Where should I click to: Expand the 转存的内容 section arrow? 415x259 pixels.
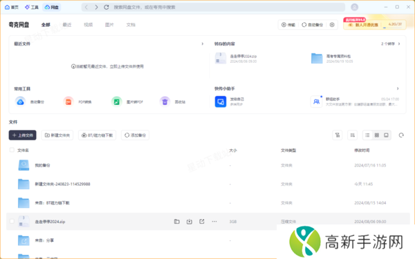click(x=399, y=44)
